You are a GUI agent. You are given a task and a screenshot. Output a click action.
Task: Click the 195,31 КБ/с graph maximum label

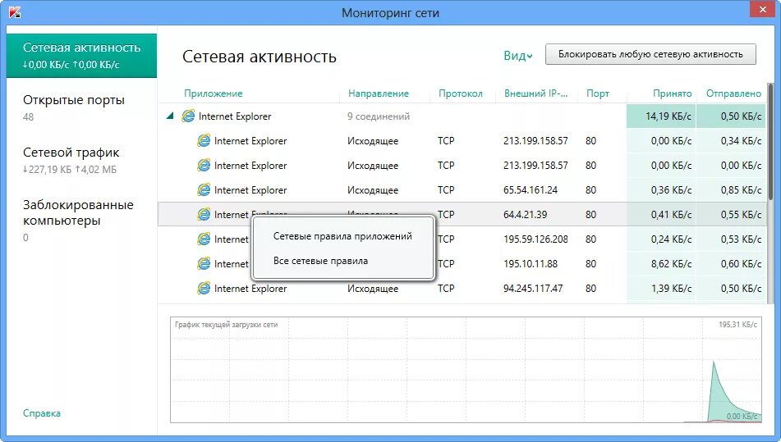pyautogui.click(x=737, y=325)
